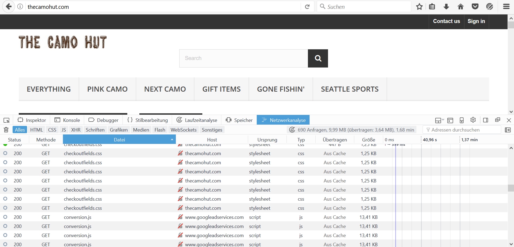
Task: Toggle responsive design mode phone icon
Action: tap(461, 120)
